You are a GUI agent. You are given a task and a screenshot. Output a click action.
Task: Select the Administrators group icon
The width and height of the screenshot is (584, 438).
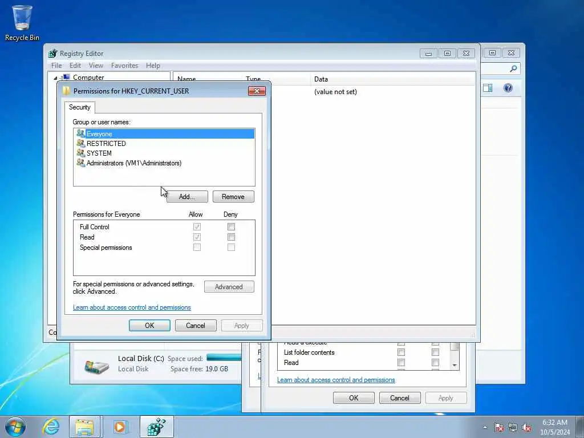pyautogui.click(x=80, y=163)
